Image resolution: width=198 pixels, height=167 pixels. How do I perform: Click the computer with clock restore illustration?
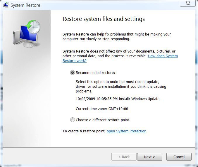coord(27,33)
